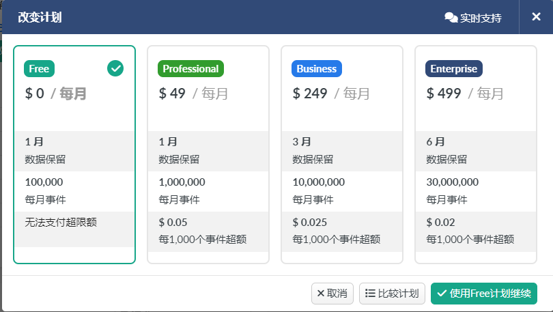Open 比较计划 to compare plans
Viewport: 553px width, 312px height.
coord(393,294)
